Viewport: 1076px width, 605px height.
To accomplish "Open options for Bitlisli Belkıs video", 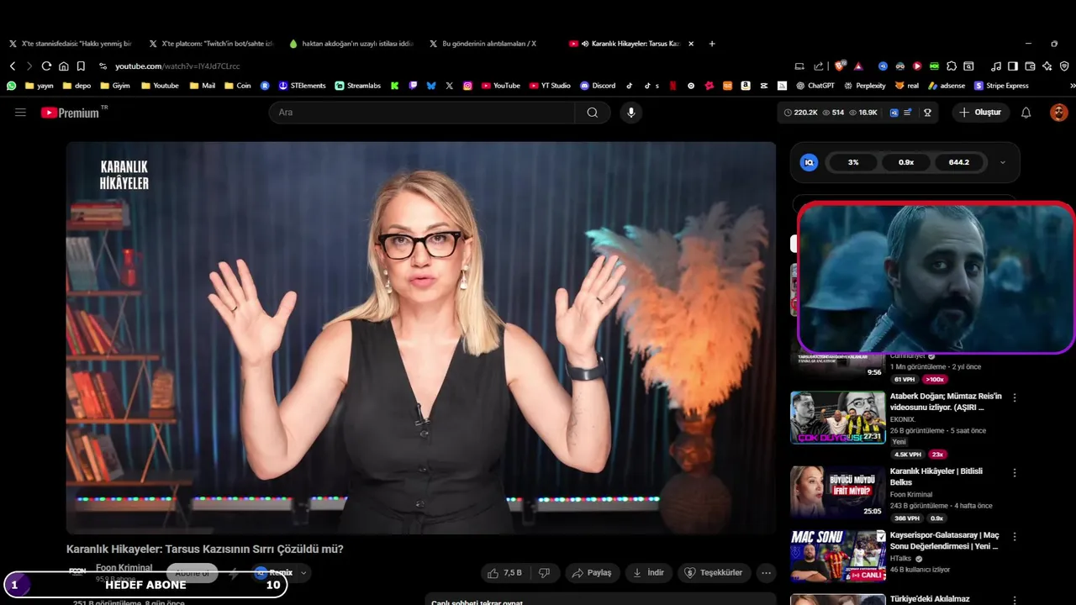I will coord(1015,472).
